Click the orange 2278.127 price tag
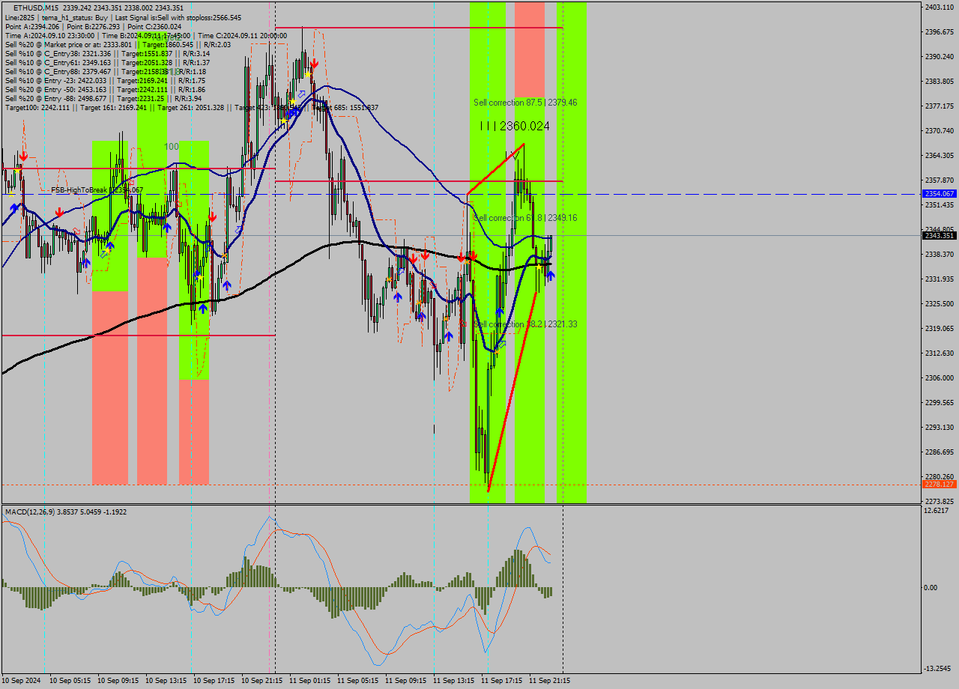The height and width of the screenshot is (689, 959). (x=939, y=484)
